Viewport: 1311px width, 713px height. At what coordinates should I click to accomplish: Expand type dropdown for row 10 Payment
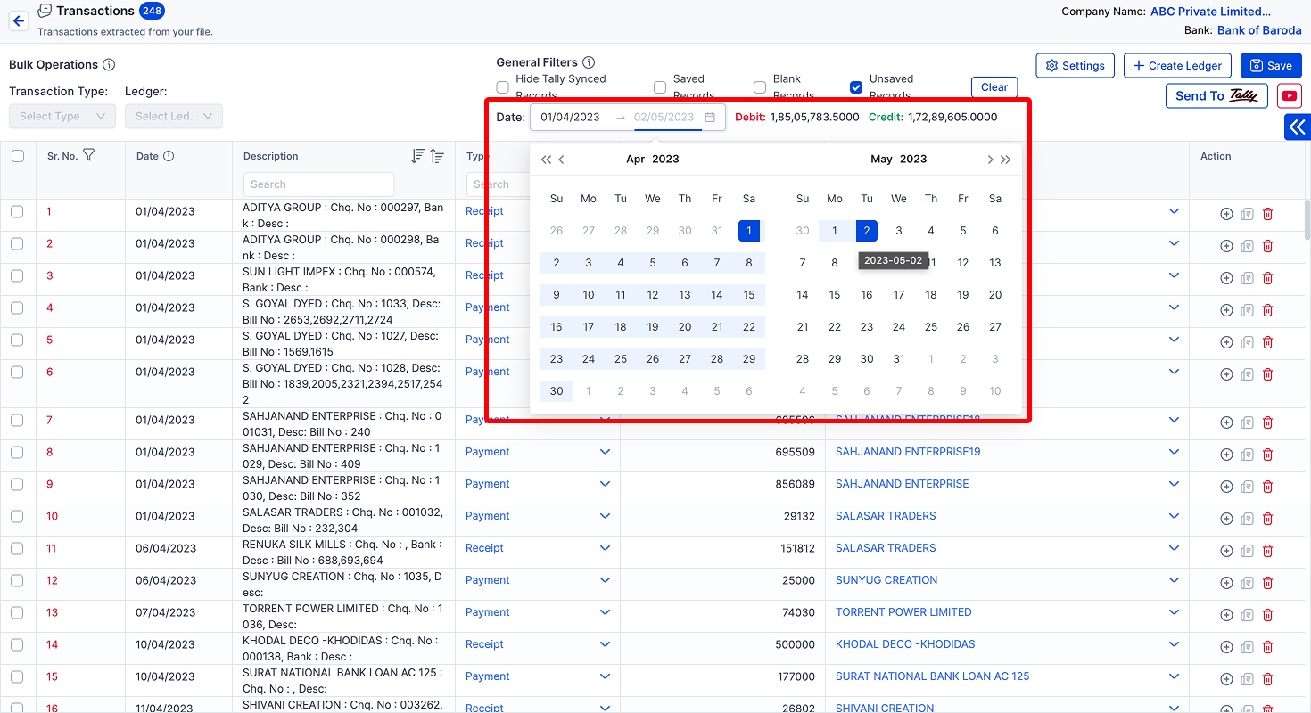click(605, 516)
